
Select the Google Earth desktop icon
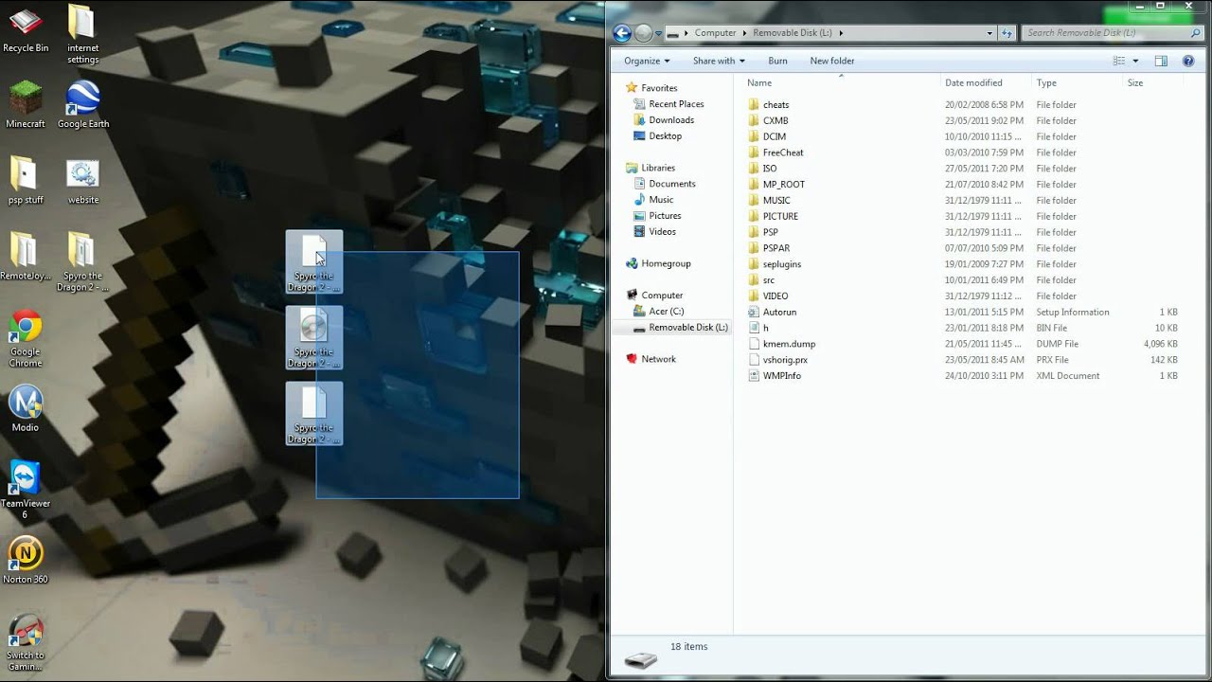pyautogui.click(x=83, y=104)
